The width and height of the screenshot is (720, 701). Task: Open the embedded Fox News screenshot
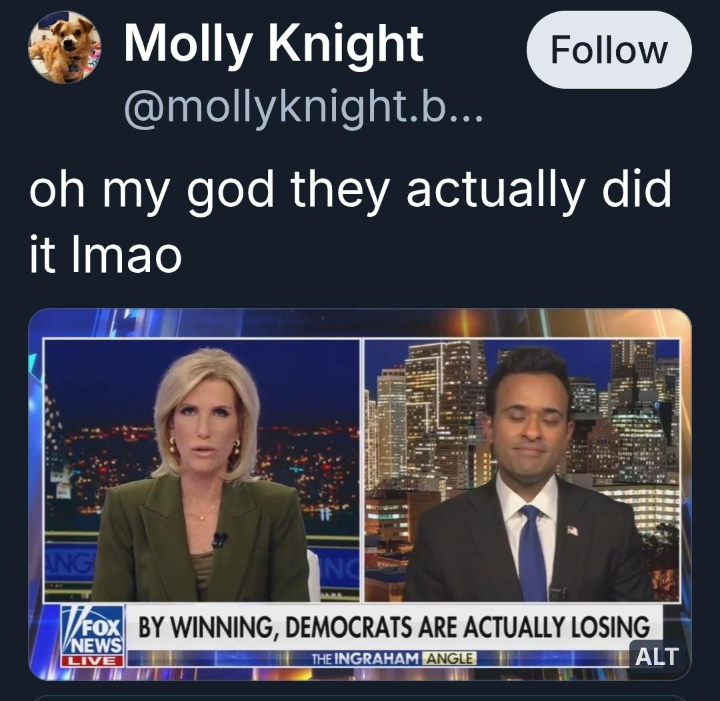coord(360,494)
